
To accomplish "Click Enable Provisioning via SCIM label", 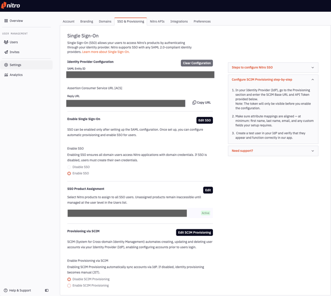I will [87, 261].
